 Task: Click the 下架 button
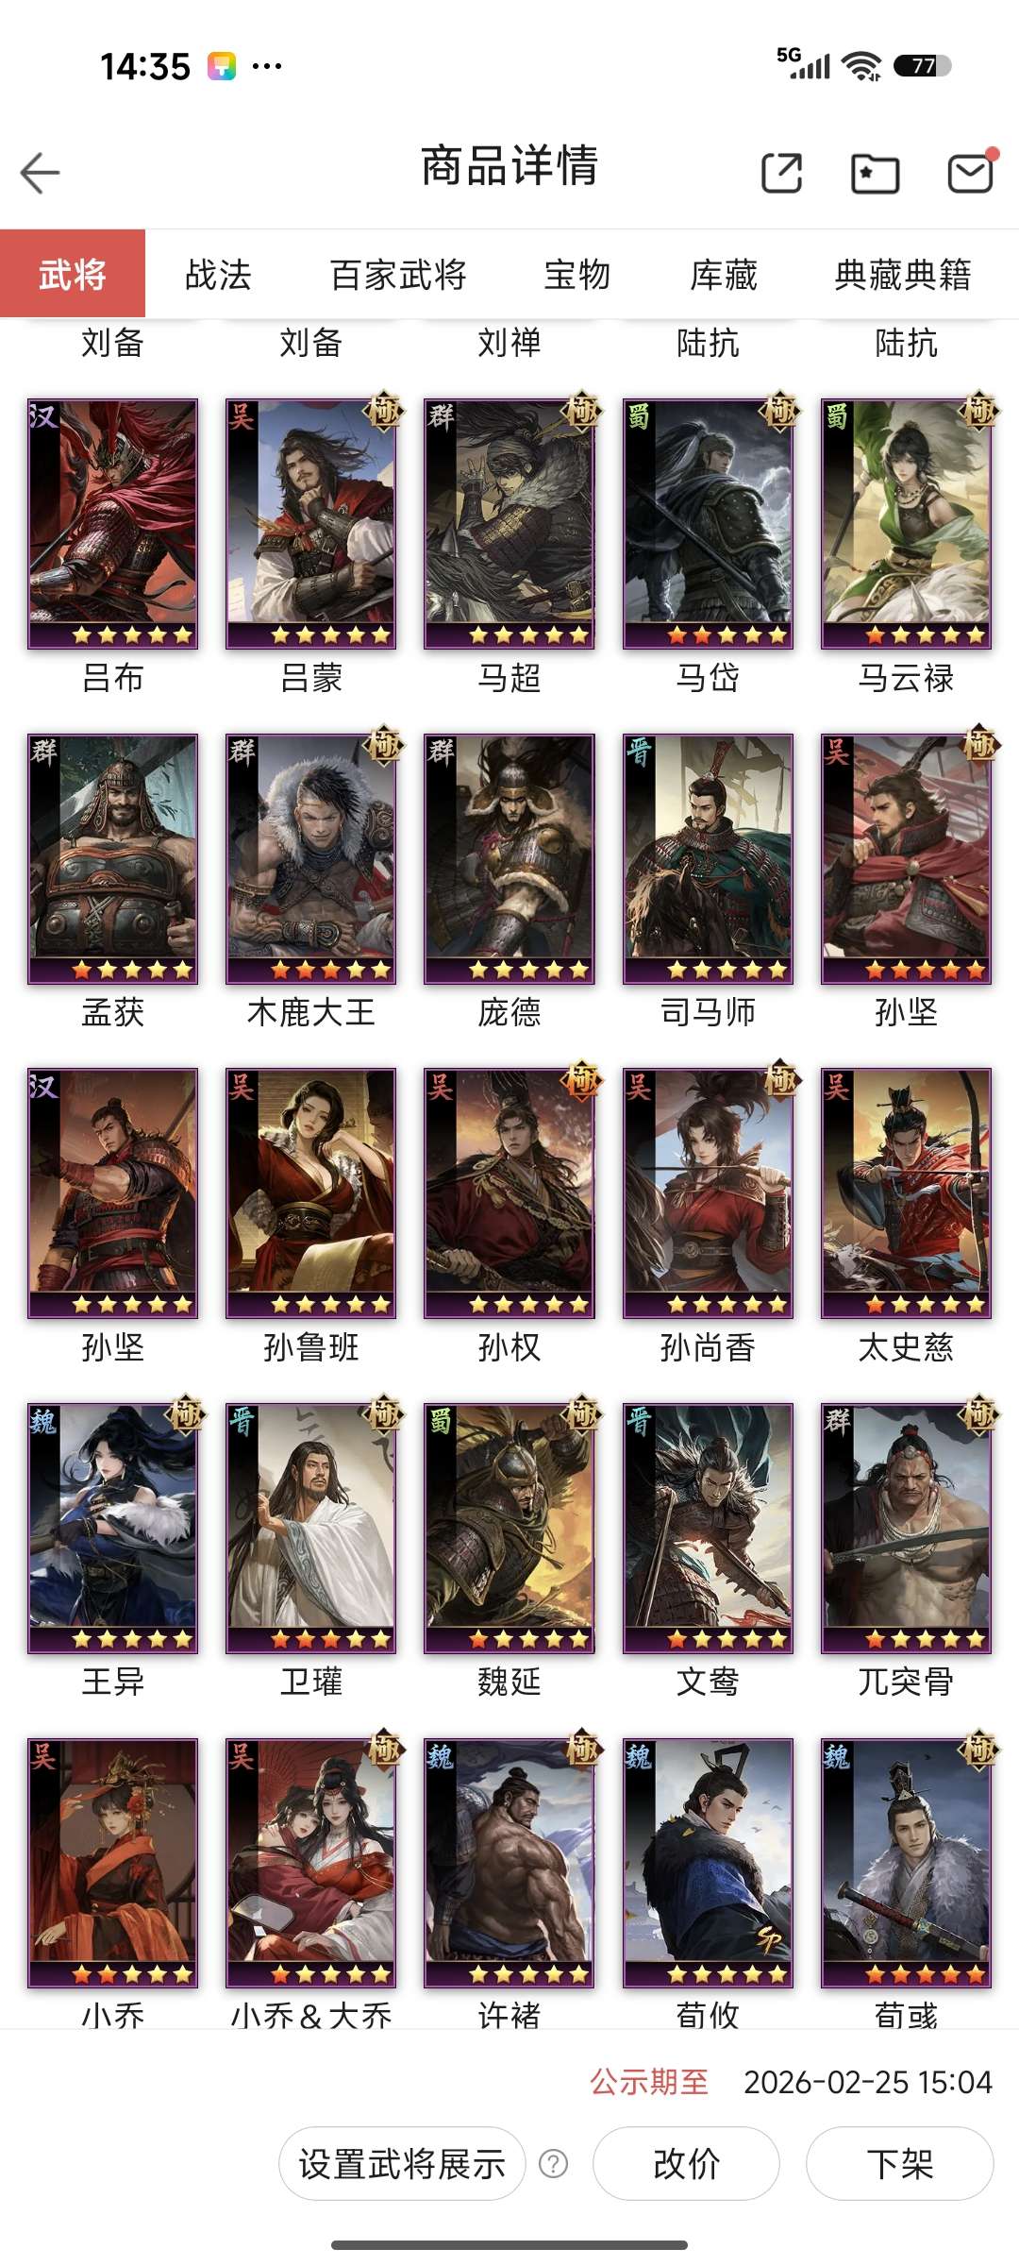(899, 2163)
